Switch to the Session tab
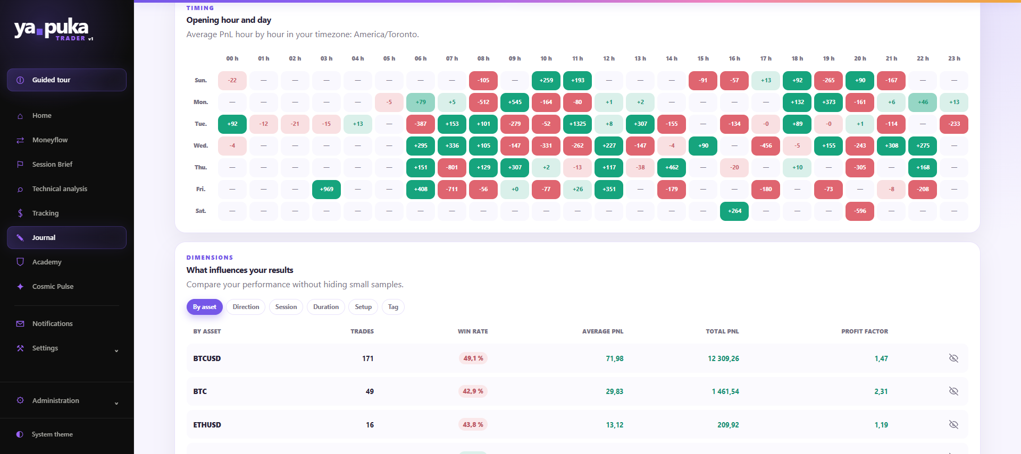The width and height of the screenshot is (1021, 454). [x=286, y=307]
